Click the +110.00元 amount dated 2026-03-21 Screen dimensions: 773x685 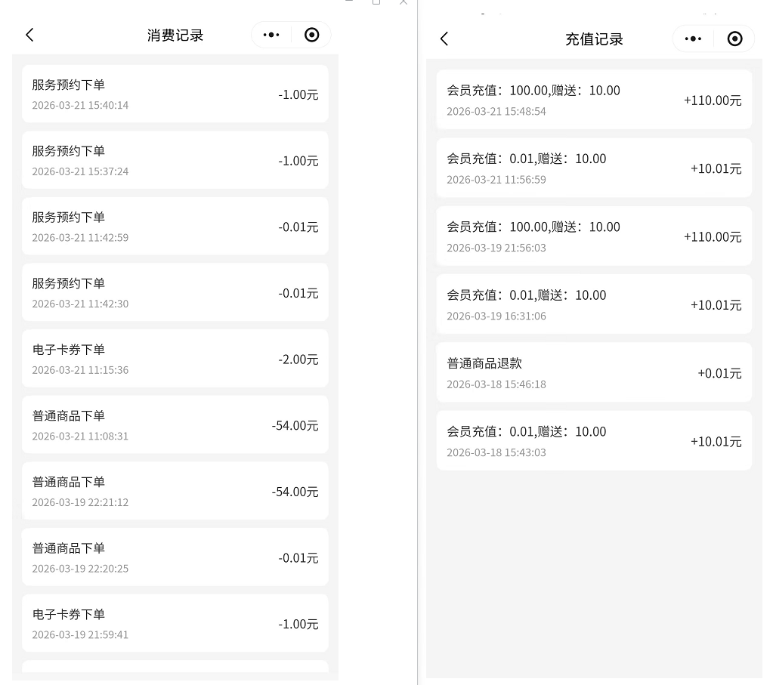pos(713,100)
